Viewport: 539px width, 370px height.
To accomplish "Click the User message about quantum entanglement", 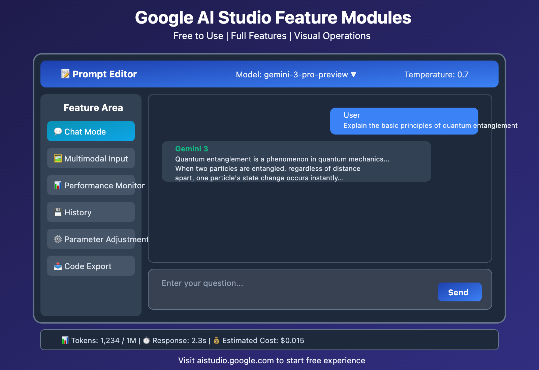I will pos(404,120).
